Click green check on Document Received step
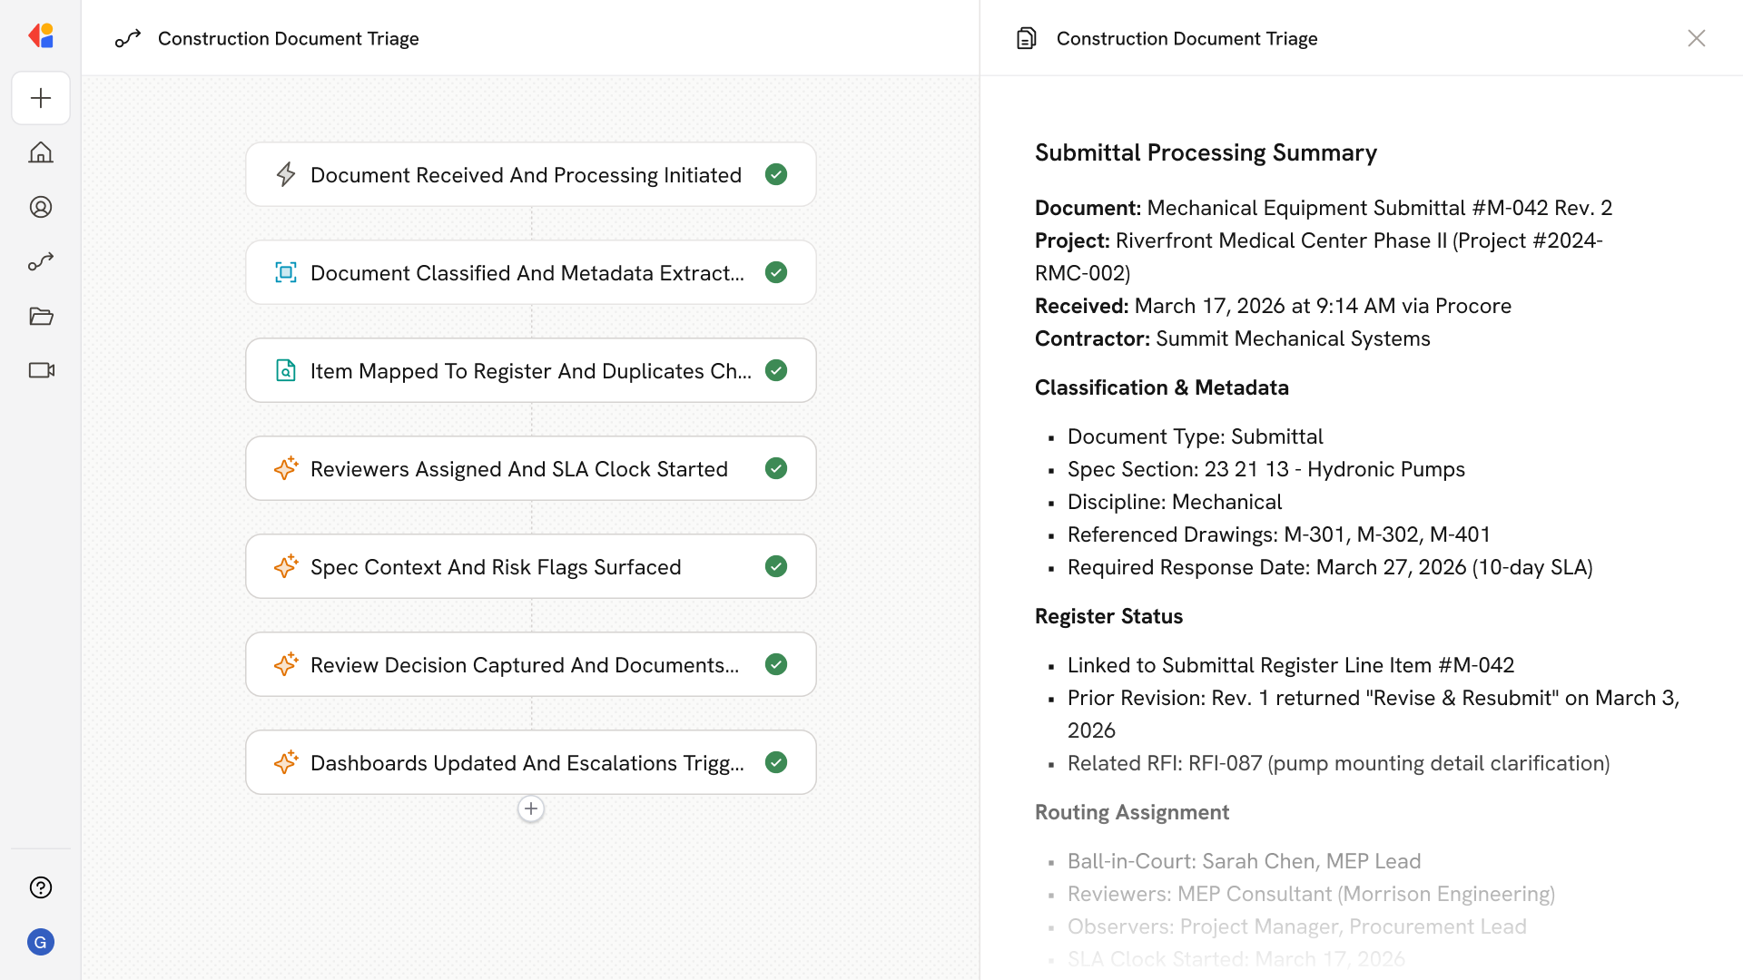Viewport: 1743px width, 980px height. click(775, 174)
